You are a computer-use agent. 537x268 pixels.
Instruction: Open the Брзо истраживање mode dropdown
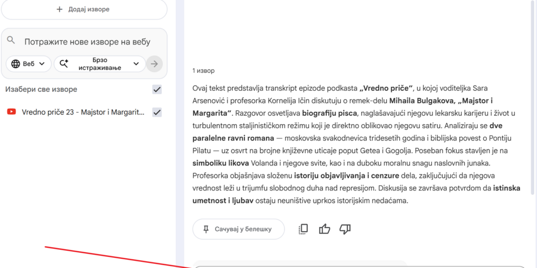[136, 64]
